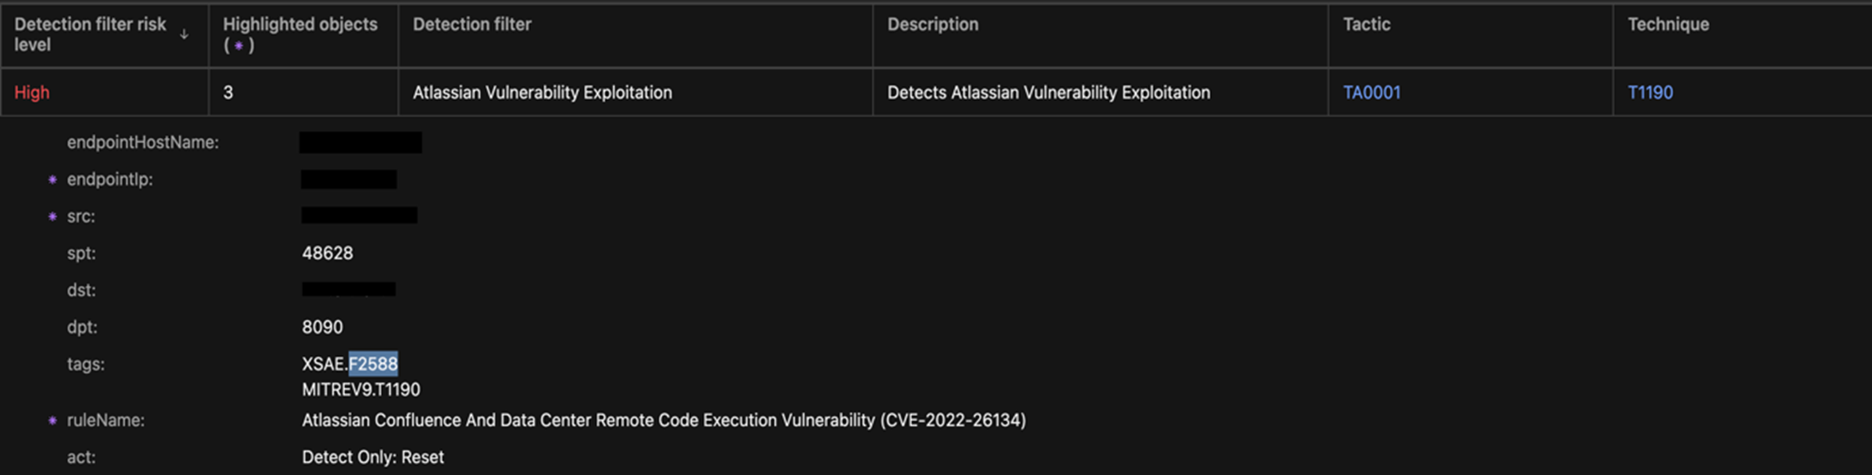Click the purple star beside ruleName
Viewport: 1872px width, 475px height.
tap(52, 420)
